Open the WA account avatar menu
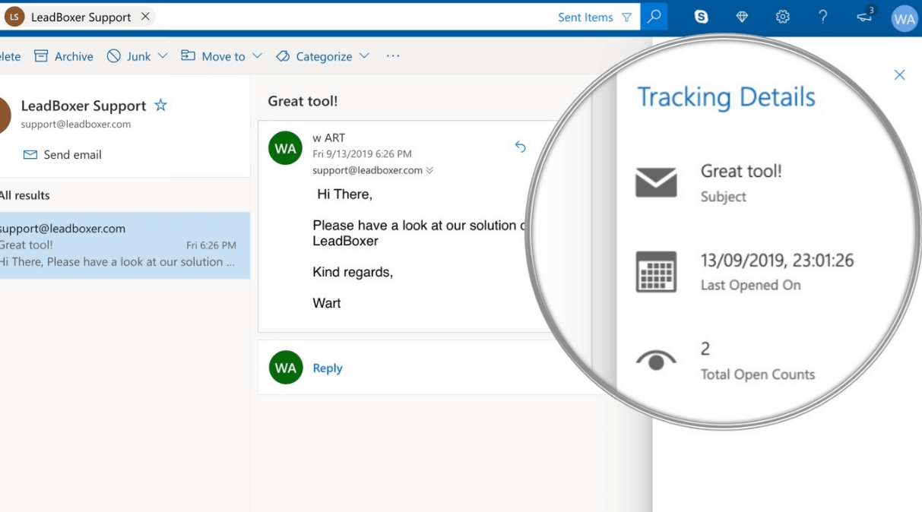The image size is (922, 512). tap(905, 19)
